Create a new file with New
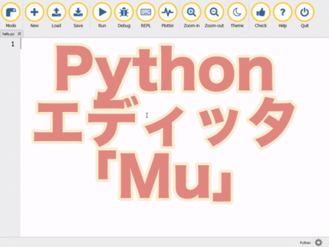 [34, 15]
